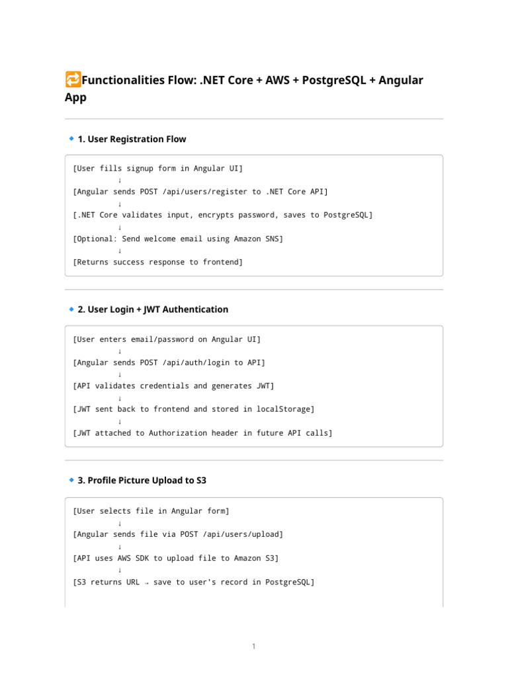Click the "3. Profile Picture Upload to S3" heading
The image size is (508, 677).
click(142, 481)
